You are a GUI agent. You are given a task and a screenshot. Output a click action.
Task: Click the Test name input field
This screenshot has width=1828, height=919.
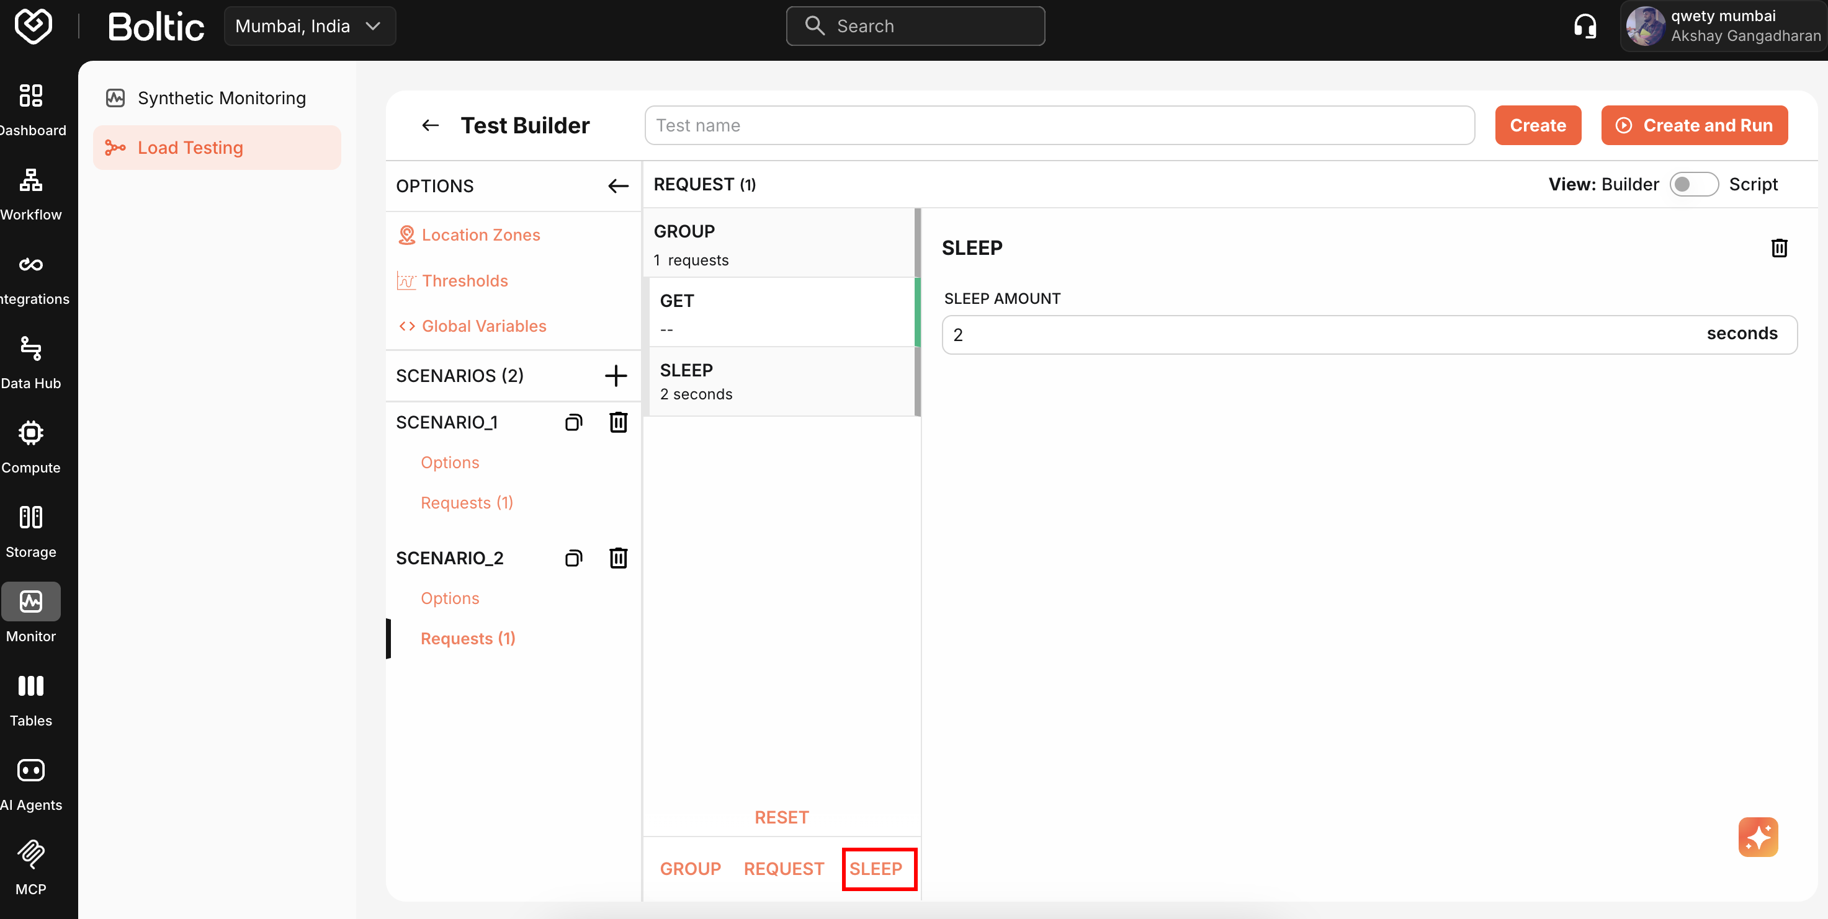(x=1057, y=125)
